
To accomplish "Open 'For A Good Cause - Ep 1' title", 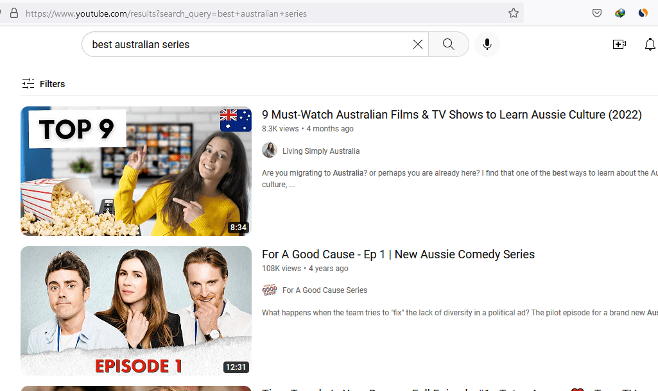I will (x=398, y=254).
